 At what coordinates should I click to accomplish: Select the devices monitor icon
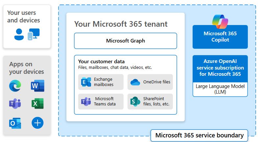[33, 34]
